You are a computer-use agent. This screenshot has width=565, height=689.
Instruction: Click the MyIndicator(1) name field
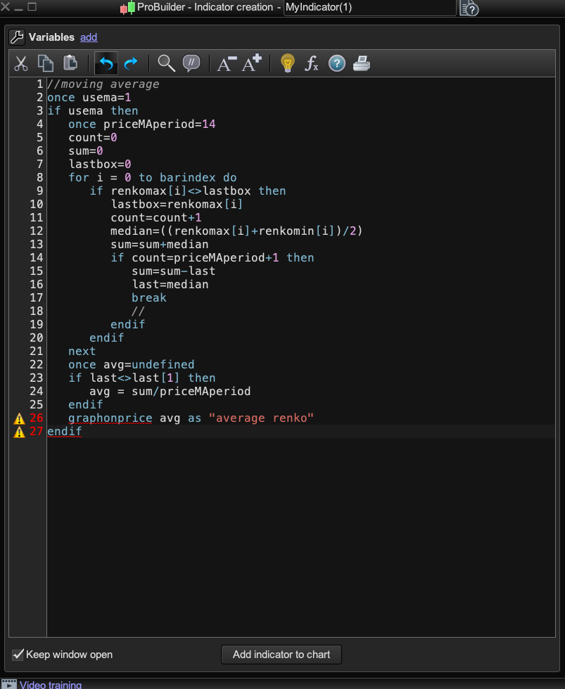point(369,8)
